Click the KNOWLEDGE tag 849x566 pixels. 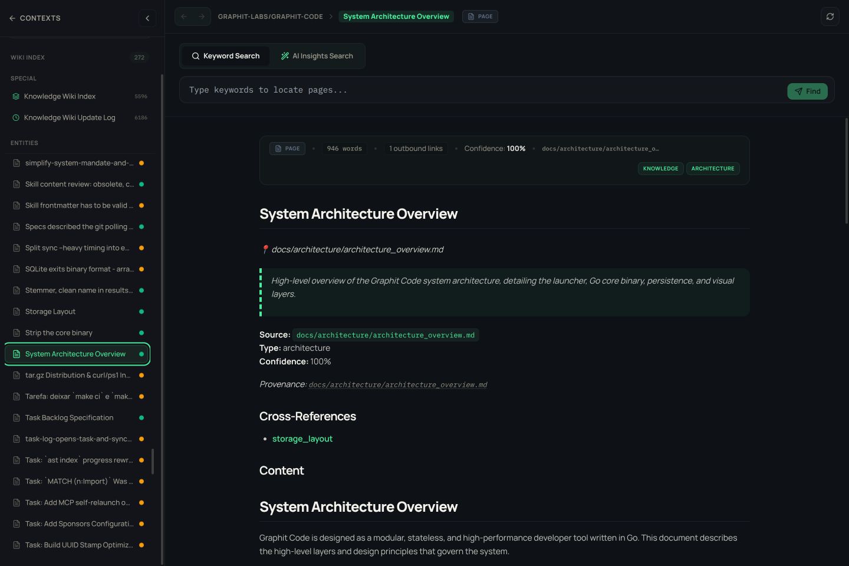pos(660,169)
